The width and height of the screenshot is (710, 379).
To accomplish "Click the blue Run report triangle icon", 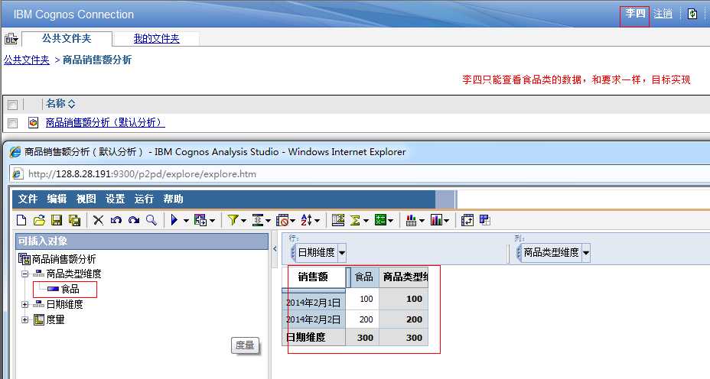I will (174, 220).
